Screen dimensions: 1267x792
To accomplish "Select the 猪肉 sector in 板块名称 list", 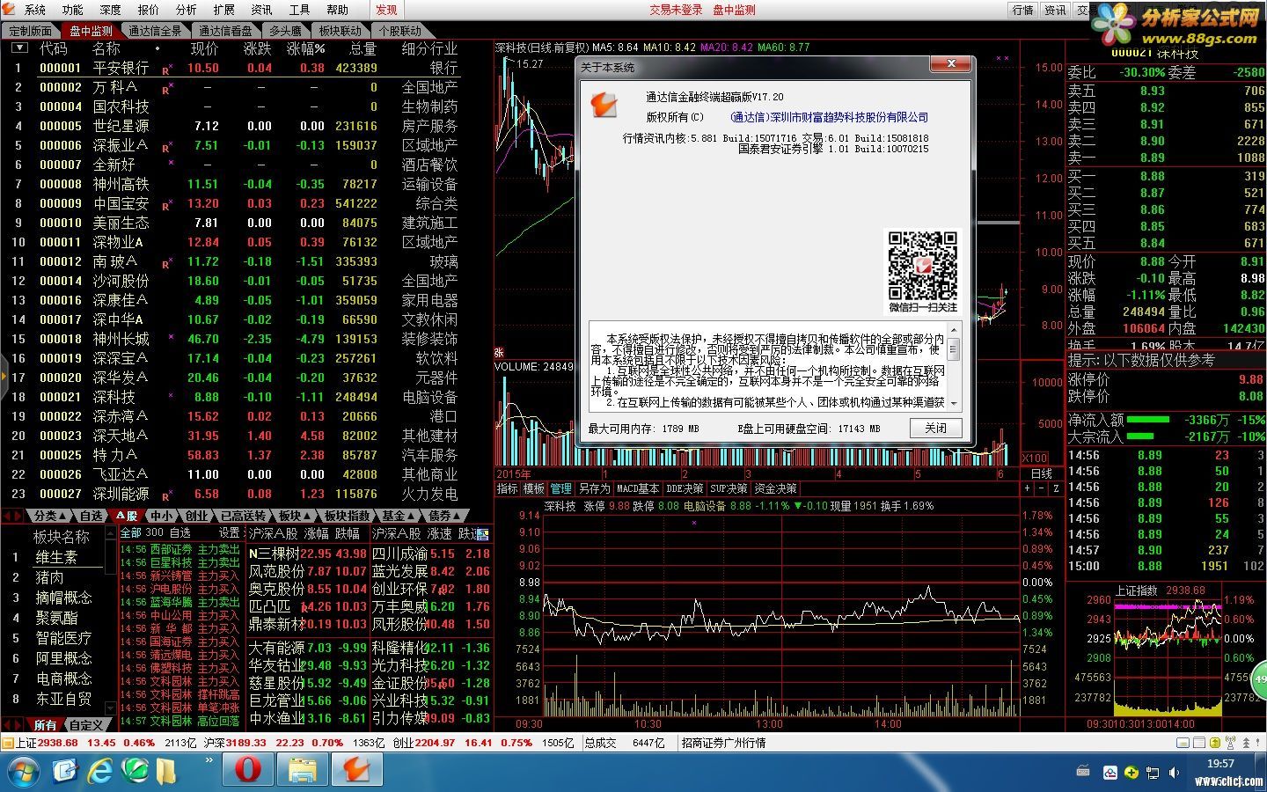I will pos(49,578).
